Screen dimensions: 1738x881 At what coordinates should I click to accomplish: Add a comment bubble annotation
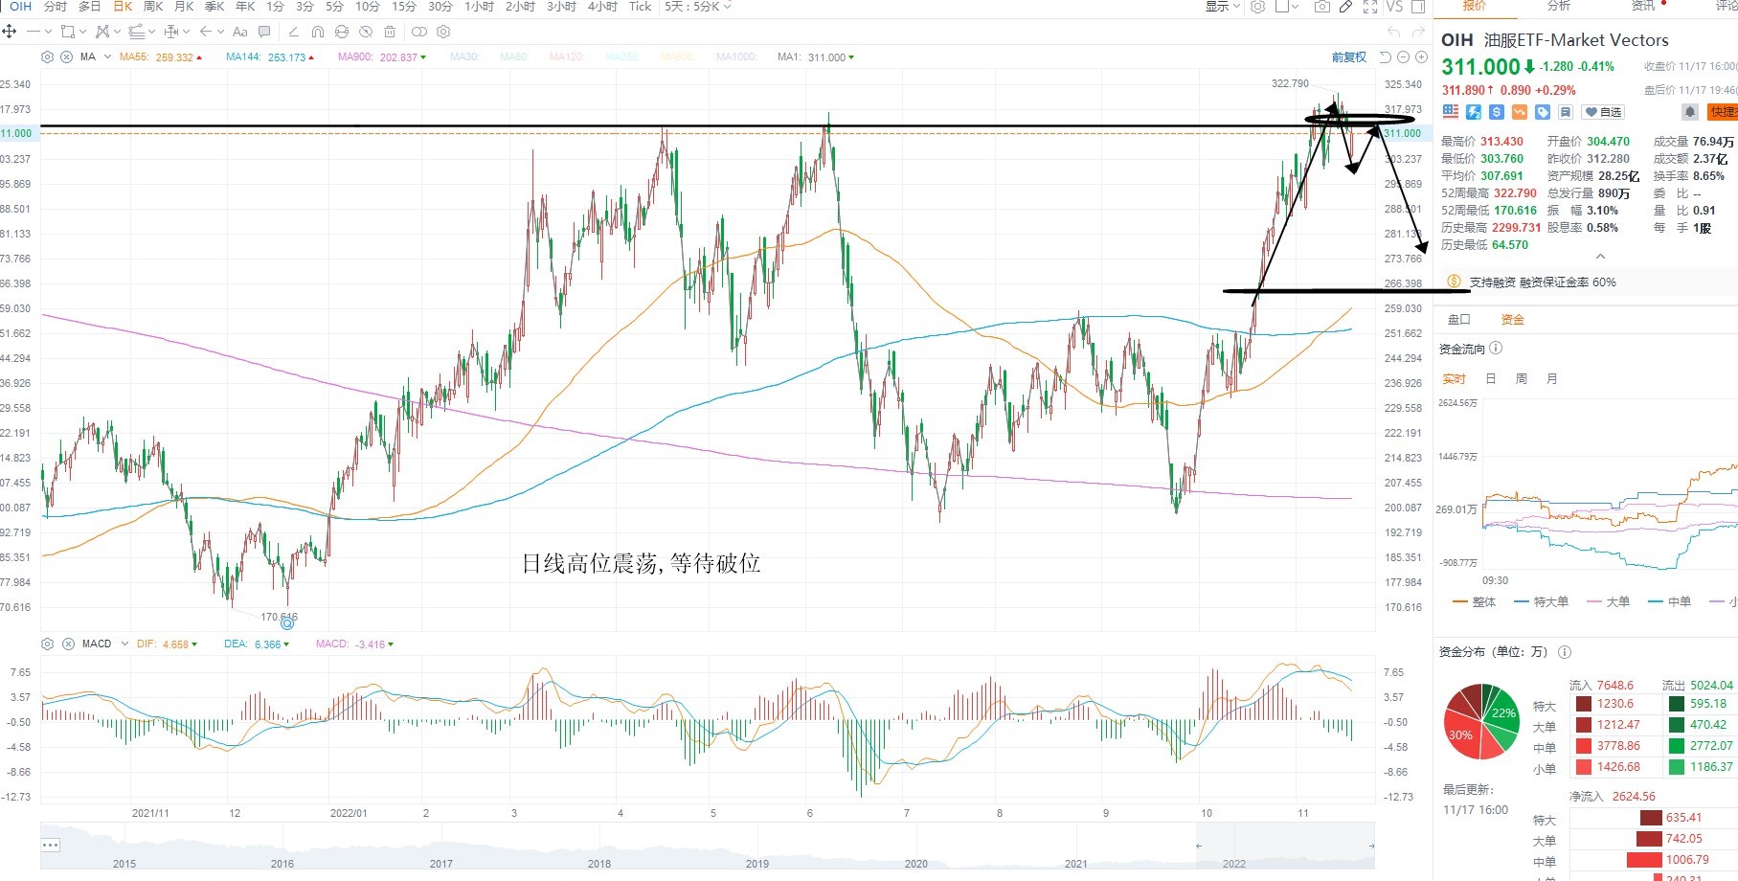coord(265,32)
